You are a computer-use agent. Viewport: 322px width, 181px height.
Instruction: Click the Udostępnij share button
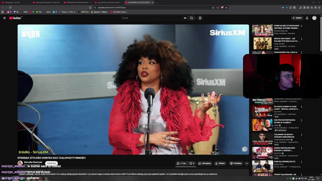(x=205, y=163)
